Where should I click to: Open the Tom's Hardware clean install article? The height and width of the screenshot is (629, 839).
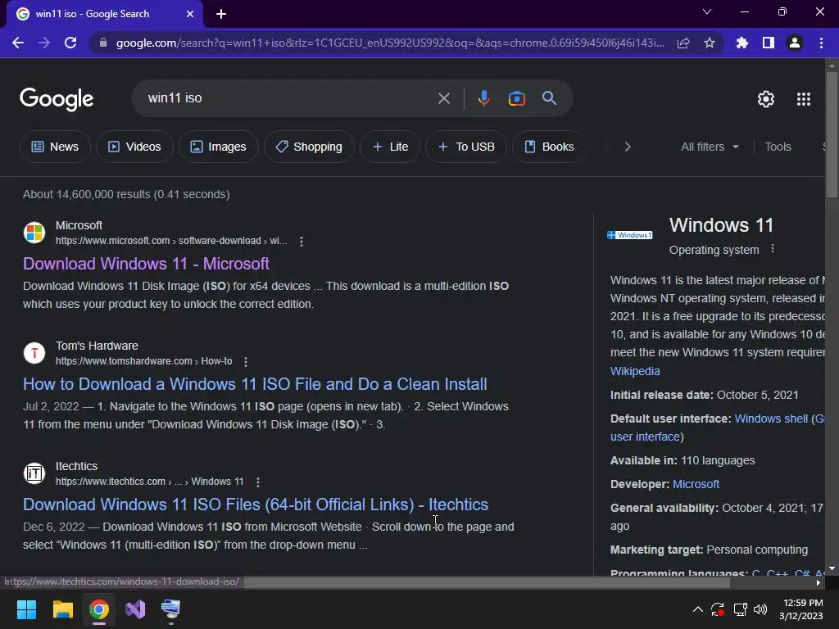pyautogui.click(x=255, y=384)
